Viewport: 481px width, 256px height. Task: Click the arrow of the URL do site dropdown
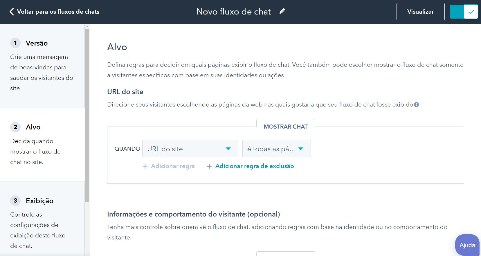[x=228, y=149]
